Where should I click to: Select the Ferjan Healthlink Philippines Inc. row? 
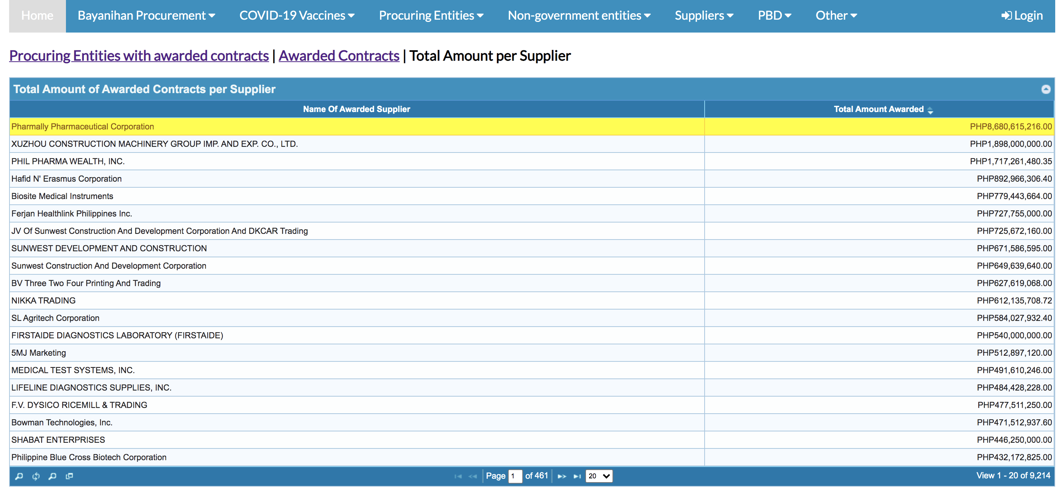click(531, 213)
